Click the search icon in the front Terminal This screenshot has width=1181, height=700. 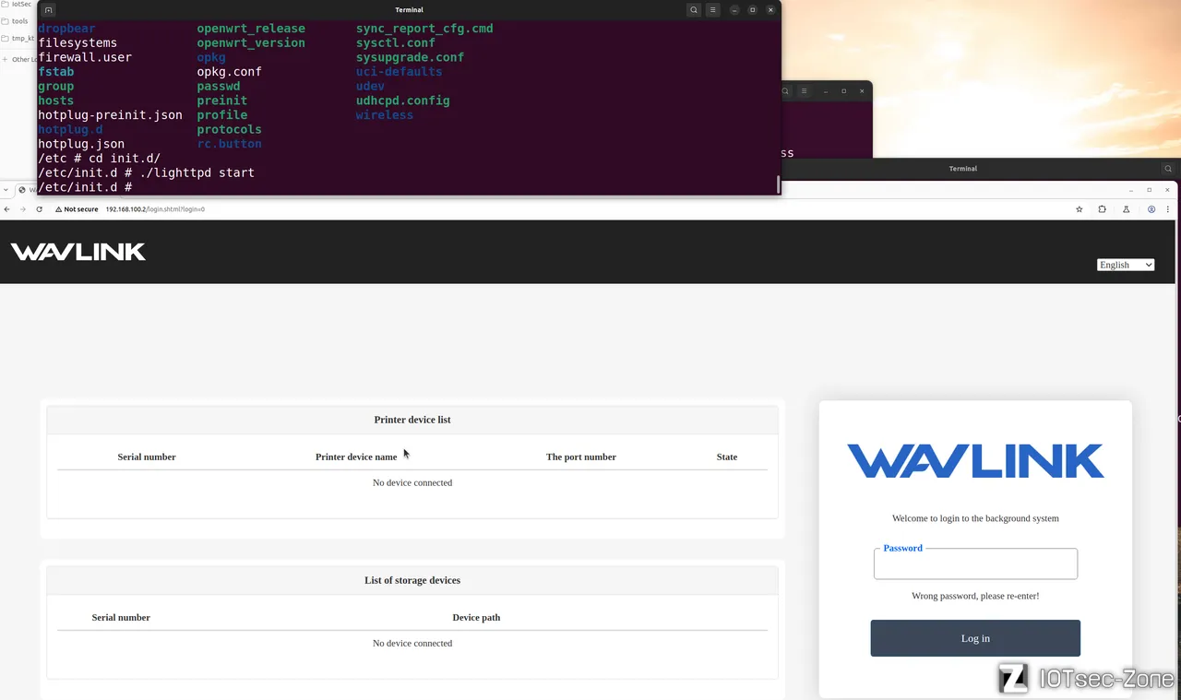click(x=694, y=10)
